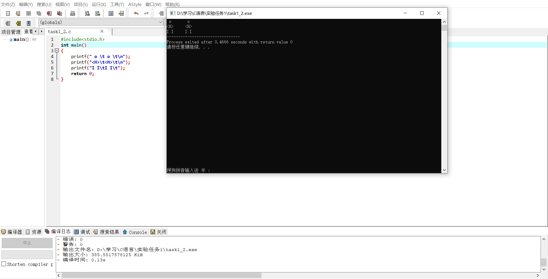Open the 资源 bottom tab

click(33, 232)
